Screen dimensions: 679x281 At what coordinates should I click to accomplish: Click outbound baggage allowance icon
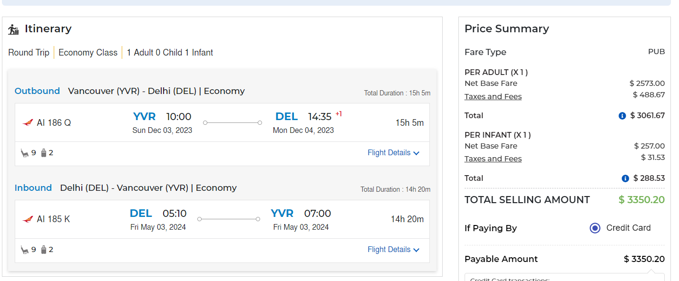coord(44,153)
